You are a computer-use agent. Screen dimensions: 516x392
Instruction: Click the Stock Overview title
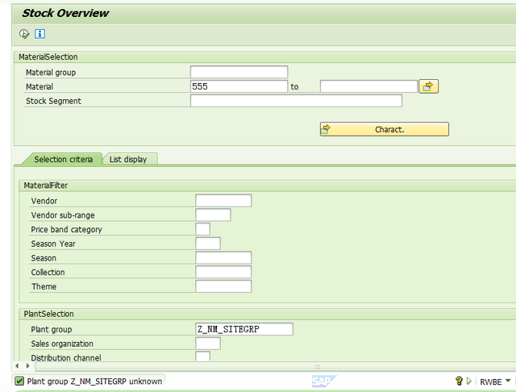(65, 13)
